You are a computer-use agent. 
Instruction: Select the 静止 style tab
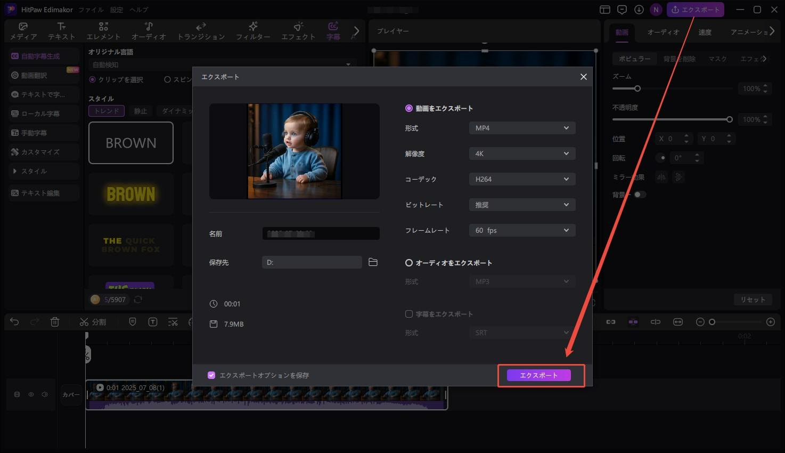[x=141, y=111]
